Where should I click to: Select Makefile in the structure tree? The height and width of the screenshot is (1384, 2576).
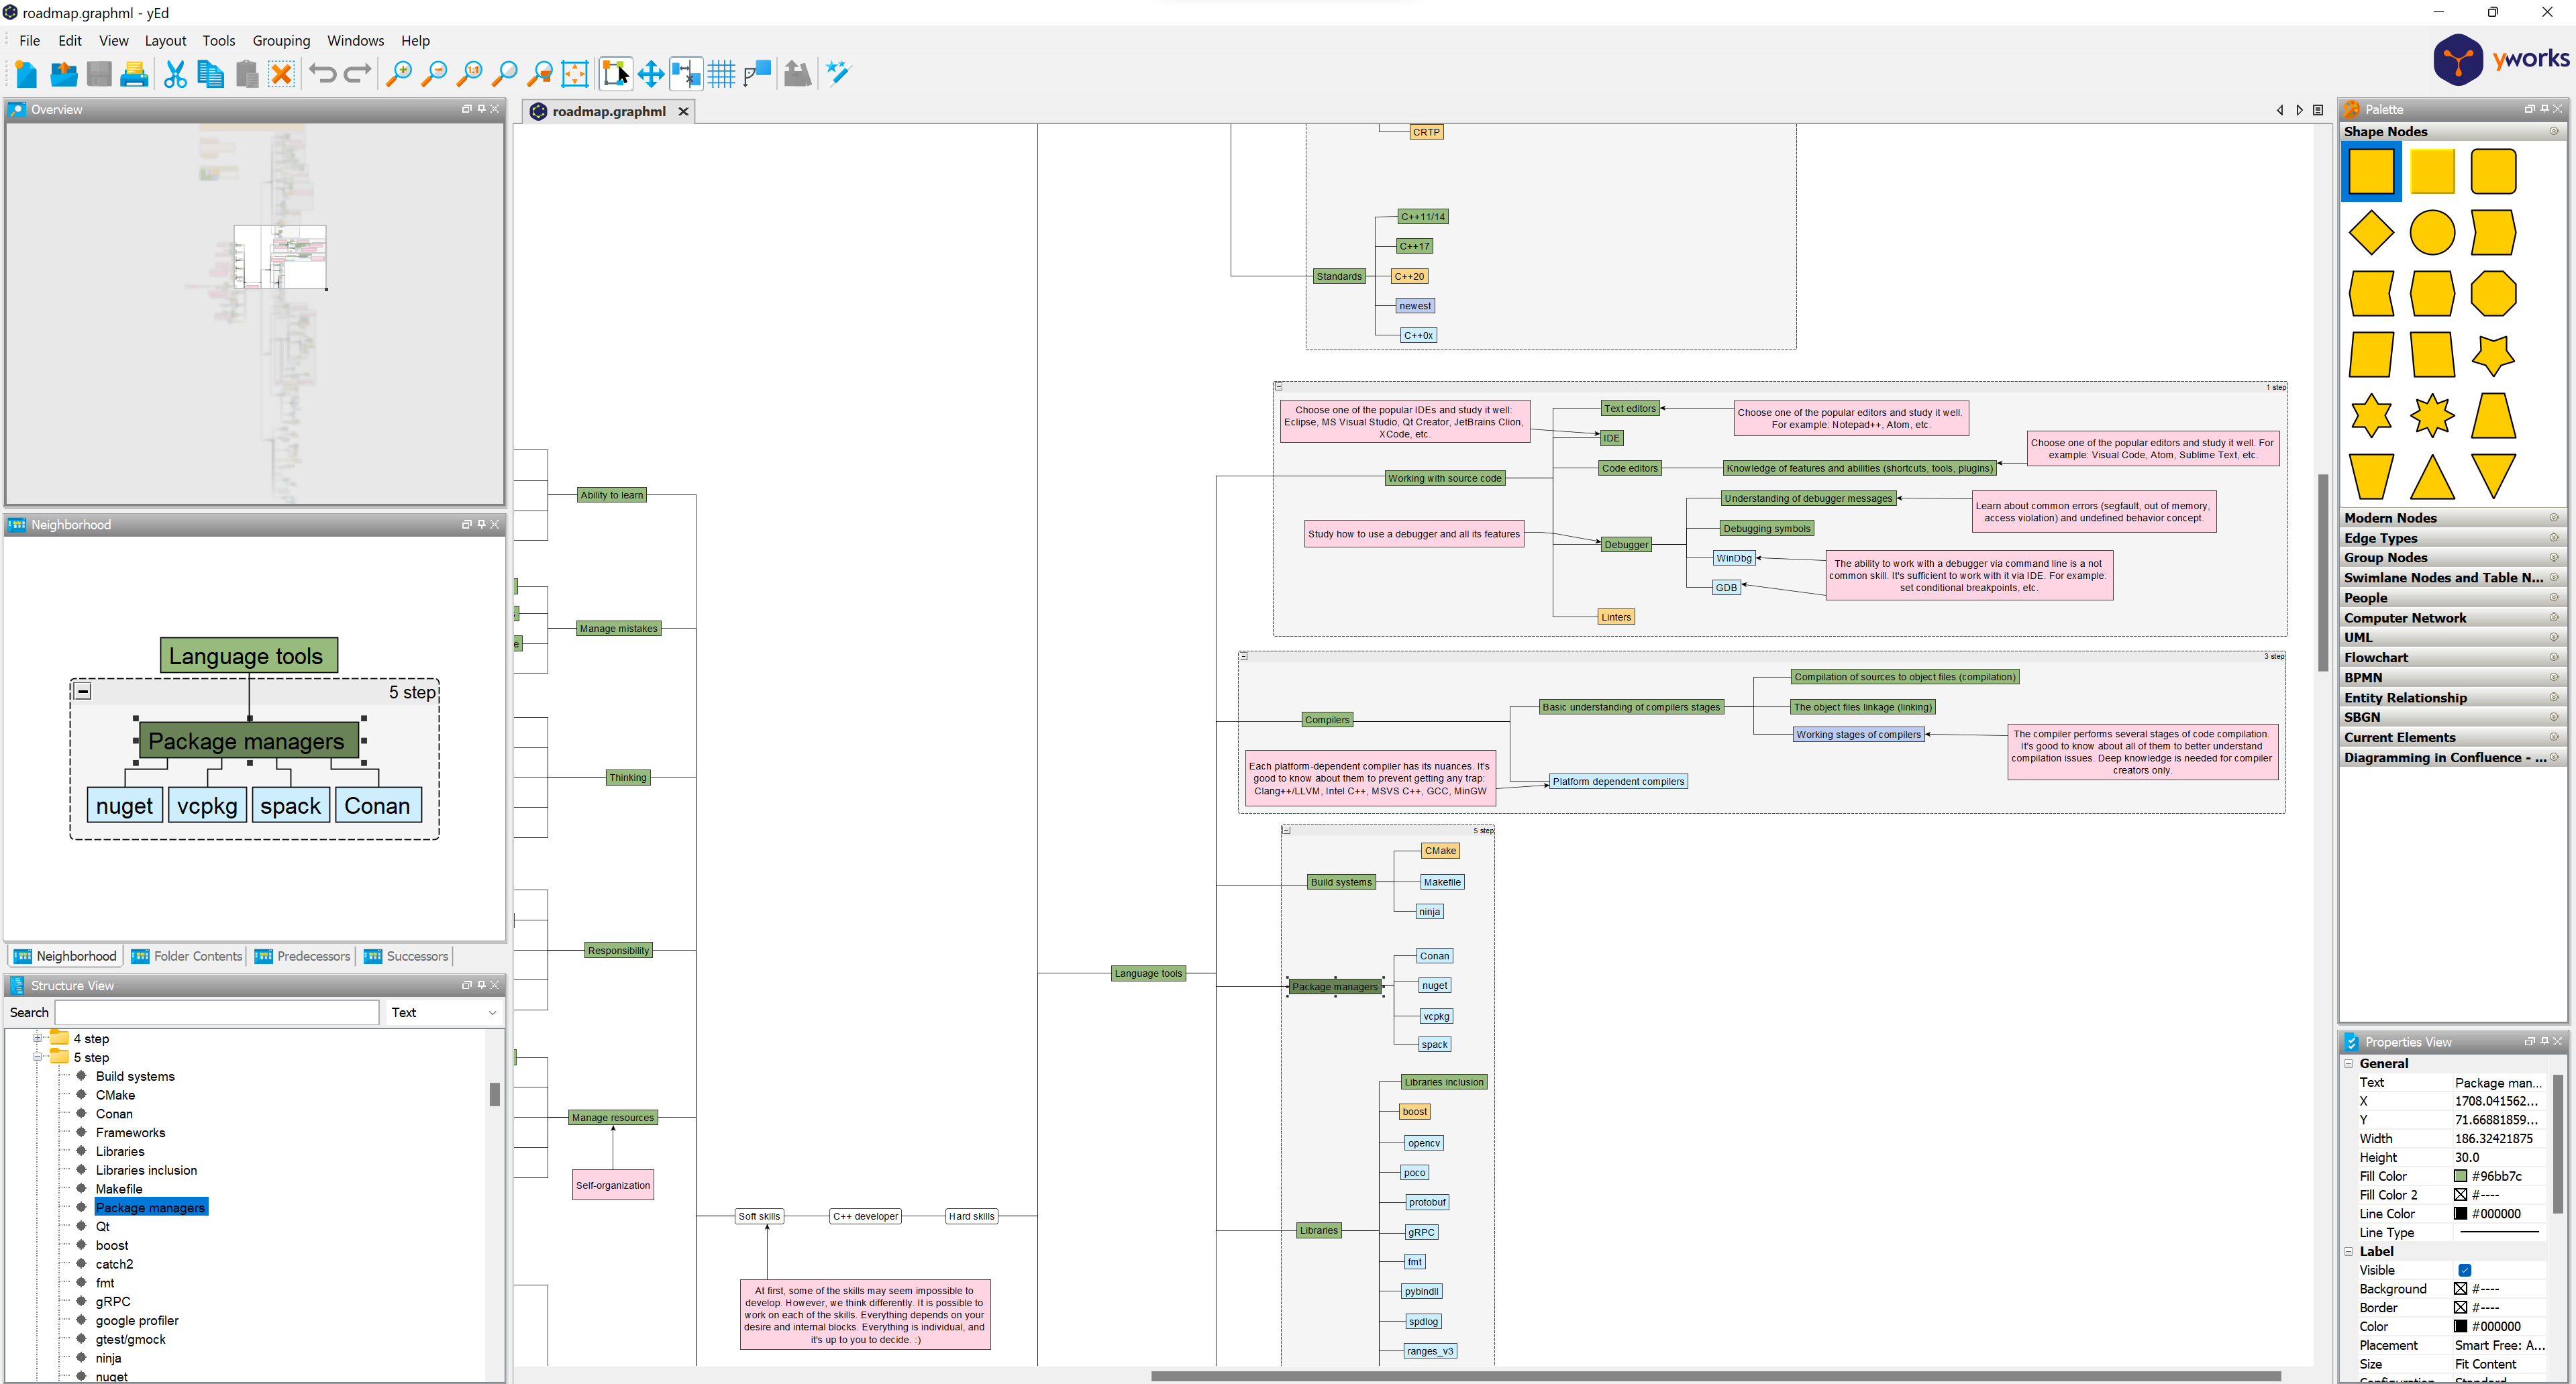point(119,1189)
